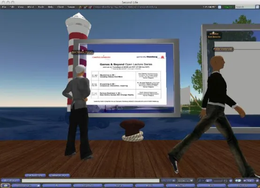Expand the media controls arrow
Viewport: 260px width, 188px height.
click(231, 180)
